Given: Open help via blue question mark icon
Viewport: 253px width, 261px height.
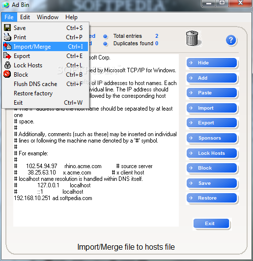Looking at the screenshot, I should [x=231, y=40].
